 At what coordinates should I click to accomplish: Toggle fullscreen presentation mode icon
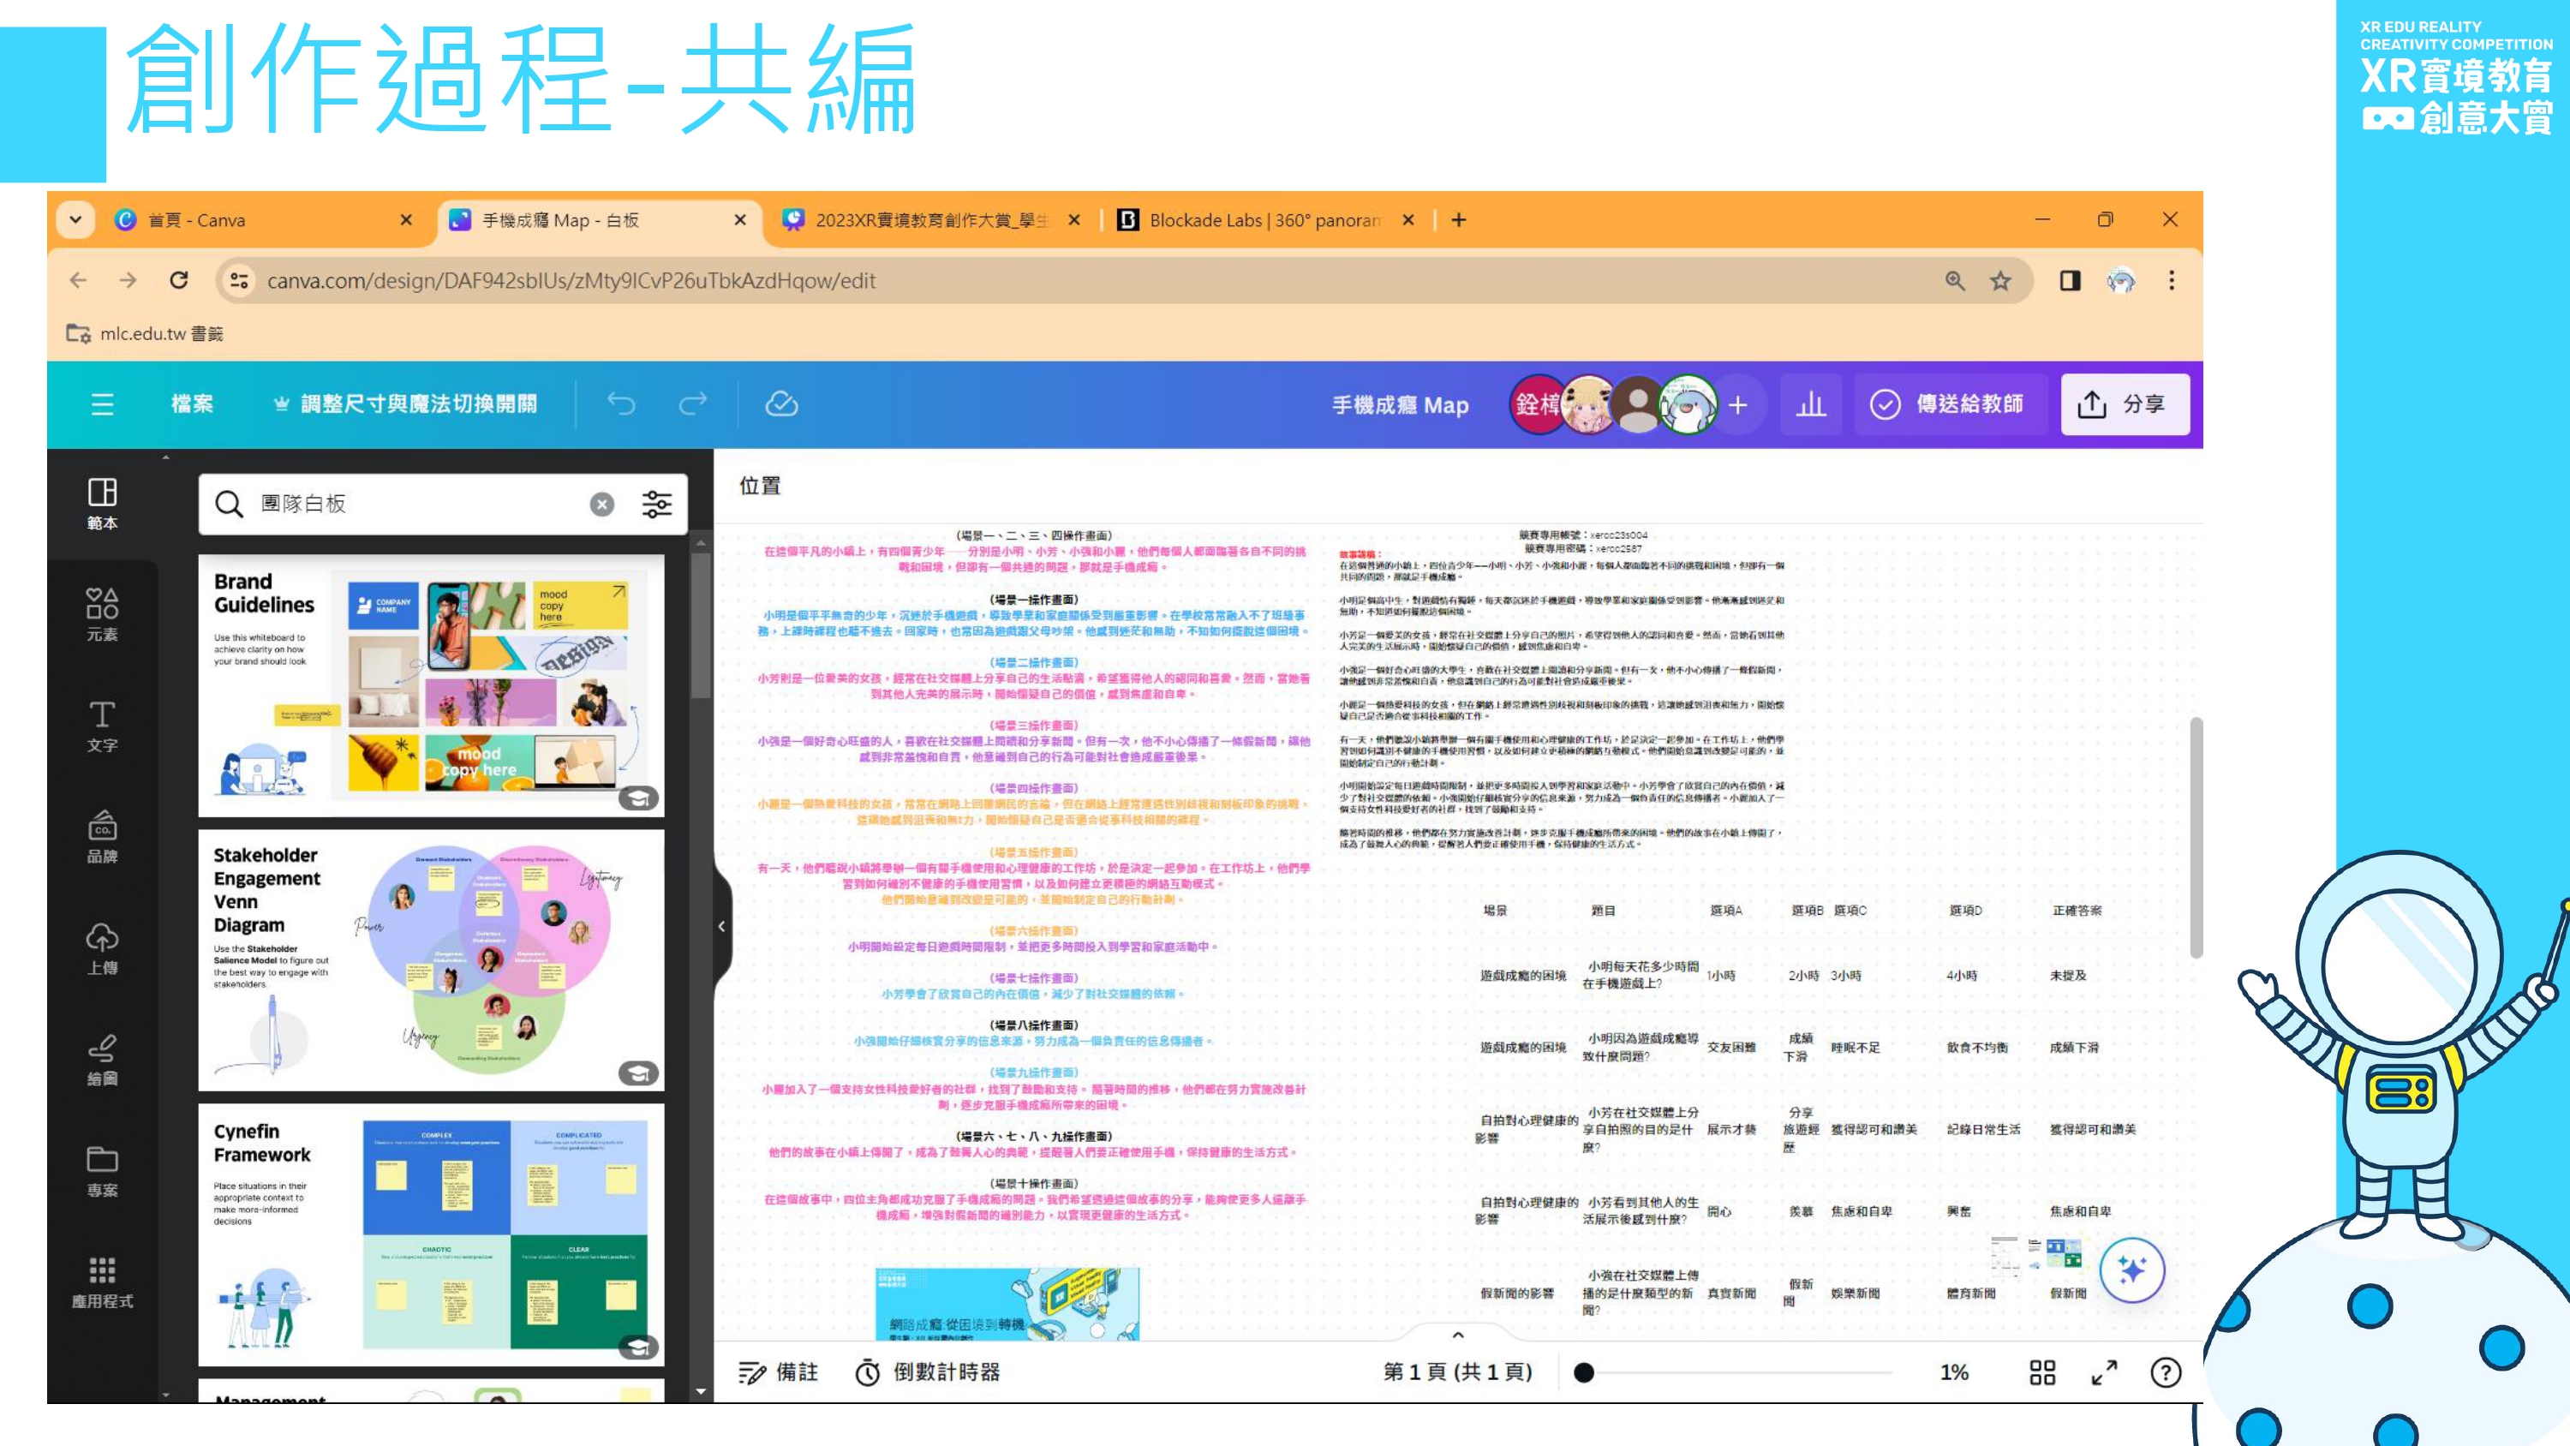[x=2104, y=1372]
